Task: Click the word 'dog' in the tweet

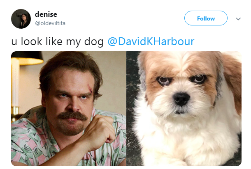Action: coord(94,42)
